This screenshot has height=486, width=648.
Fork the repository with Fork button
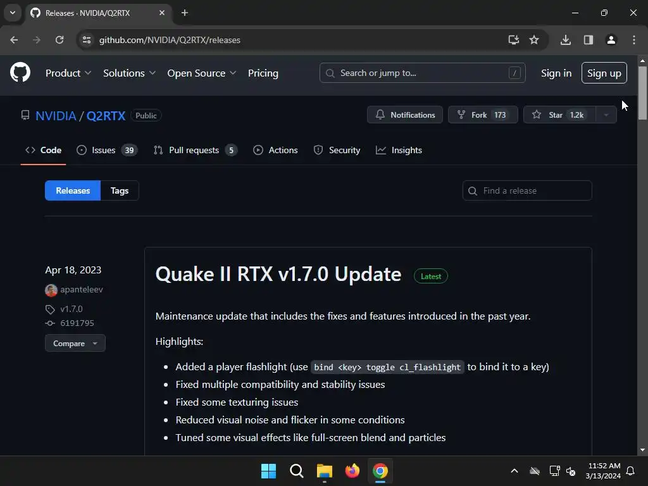pos(483,115)
